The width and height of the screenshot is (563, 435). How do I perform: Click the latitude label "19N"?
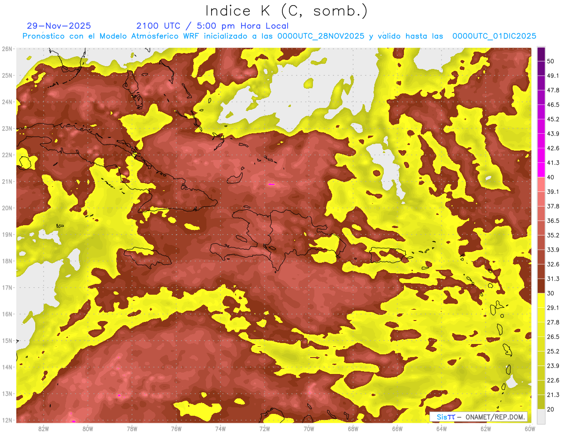coord(7,235)
